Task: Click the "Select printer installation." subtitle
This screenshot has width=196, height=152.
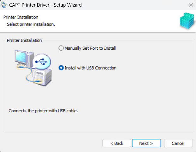Action: point(31,24)
